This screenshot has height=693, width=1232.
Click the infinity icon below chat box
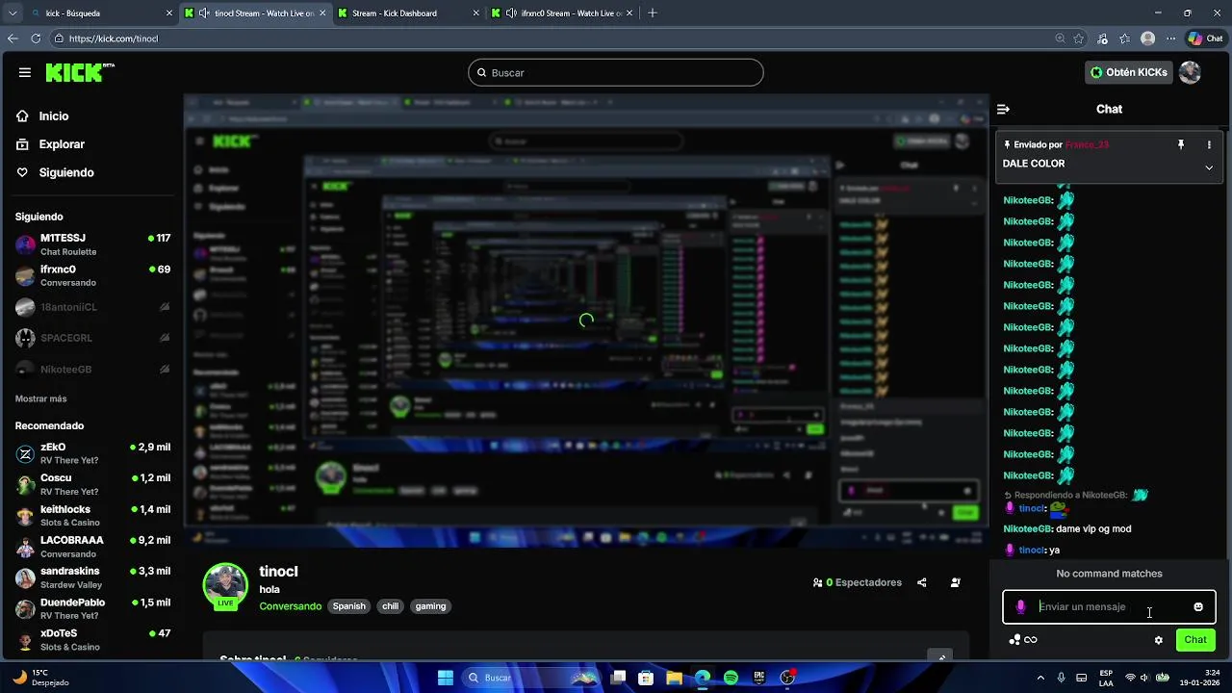pyautogui.click(x=1031, y=640)
